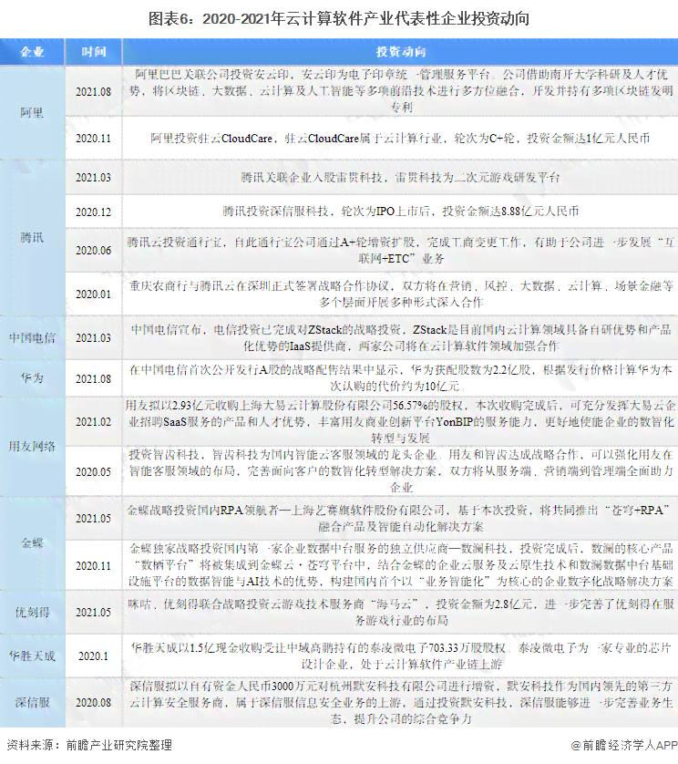Select the 华为 company cell
678x764 pixels.
point(32,378)
